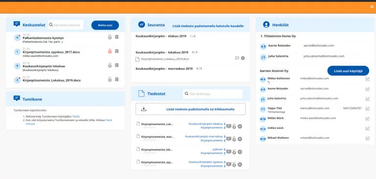Edit lowercase mikko wäck user
376x179 pixels.
368,128
